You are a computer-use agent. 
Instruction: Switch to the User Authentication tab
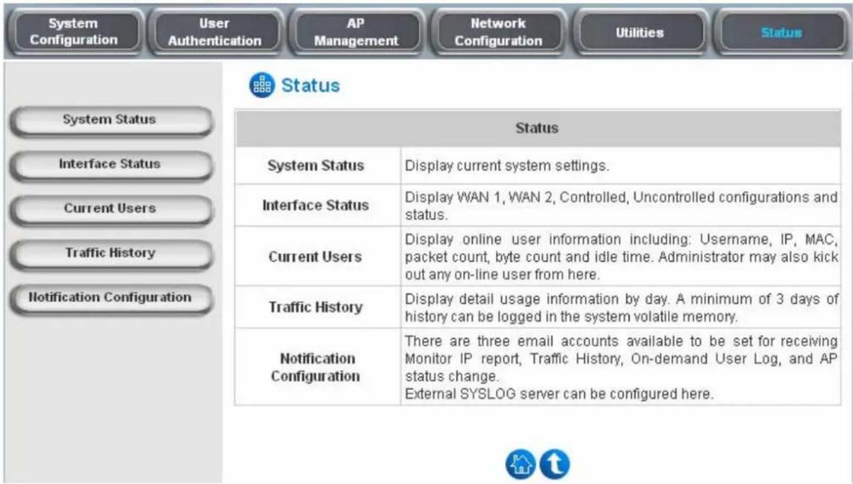[215, 32]
